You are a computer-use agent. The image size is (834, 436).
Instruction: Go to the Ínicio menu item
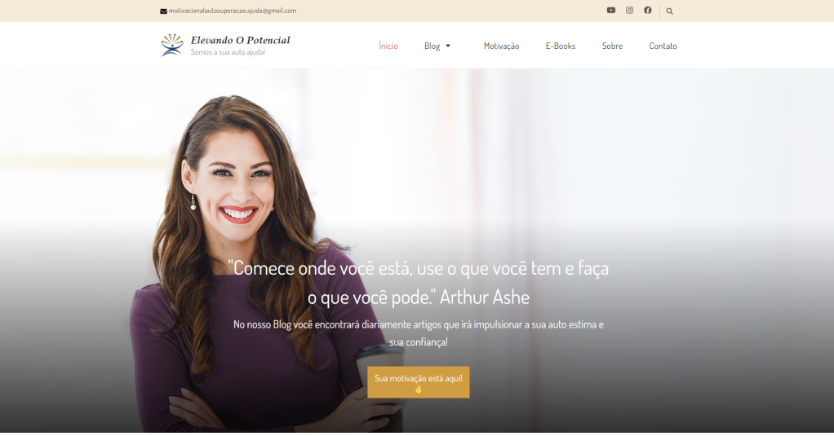[x=388, y=46]
